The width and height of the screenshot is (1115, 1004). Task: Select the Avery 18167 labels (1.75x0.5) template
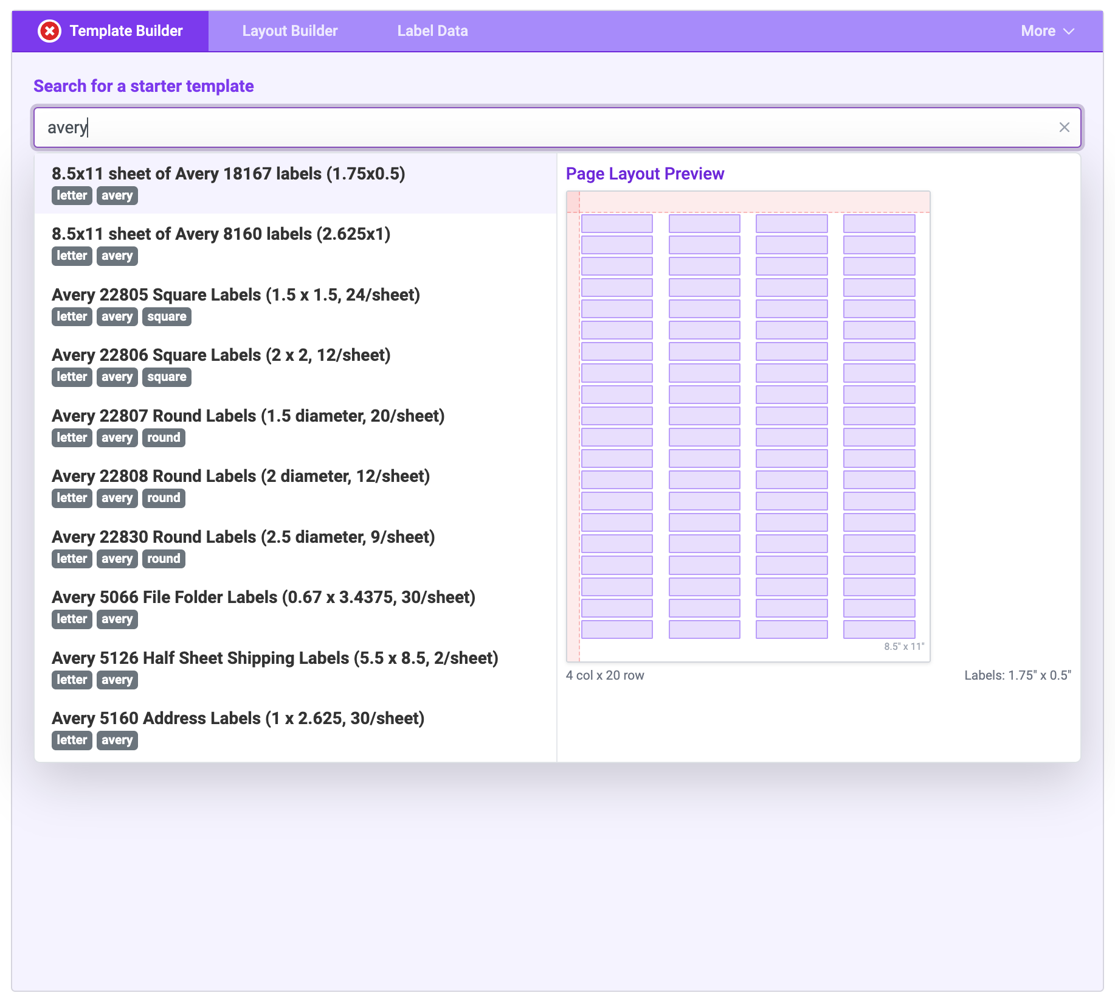coord(295,183)
